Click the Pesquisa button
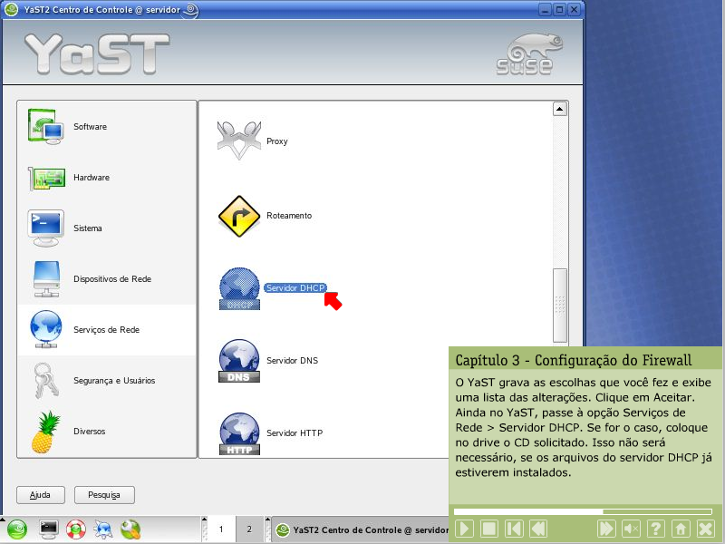725x544 pixels. coord(104,495)
